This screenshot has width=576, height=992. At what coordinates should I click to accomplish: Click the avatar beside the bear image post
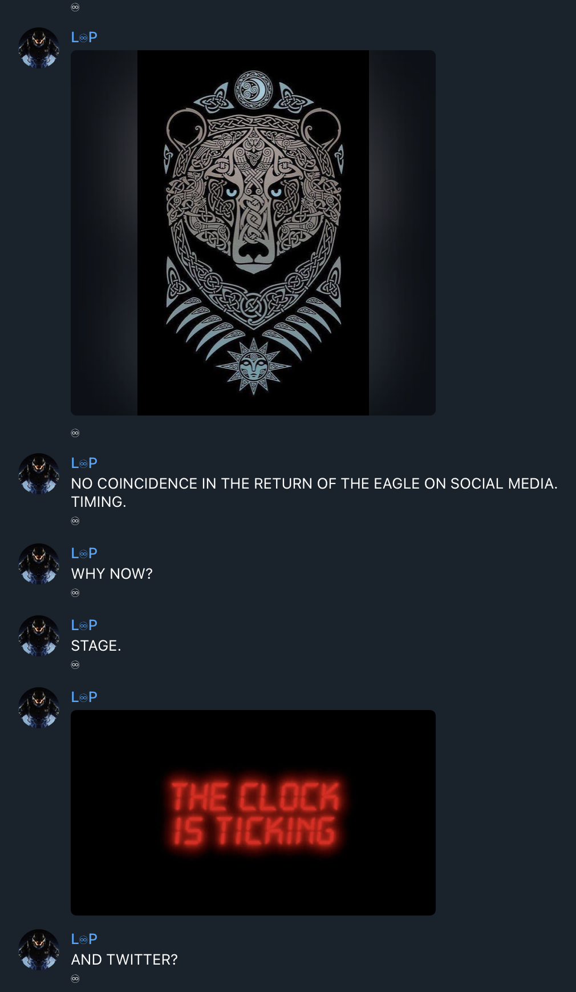(x=39, y=48)
